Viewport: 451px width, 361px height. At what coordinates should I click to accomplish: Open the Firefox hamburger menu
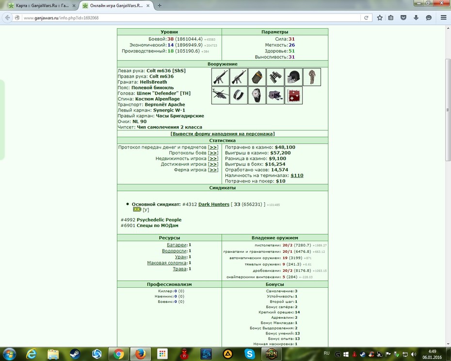[444, 18]
